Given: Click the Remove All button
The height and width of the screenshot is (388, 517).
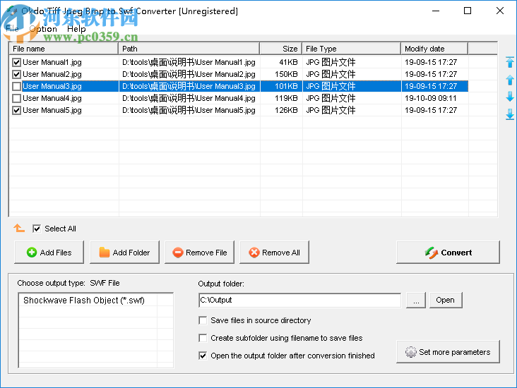Looking at the screenshot, I should [x=274, y=253].
